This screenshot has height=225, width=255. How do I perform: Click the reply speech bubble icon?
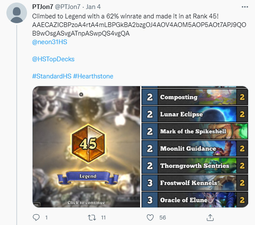coord(36,217)
